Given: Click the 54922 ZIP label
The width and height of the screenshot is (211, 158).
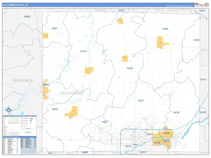Looking at the screenshot, I should click(54, 28).
